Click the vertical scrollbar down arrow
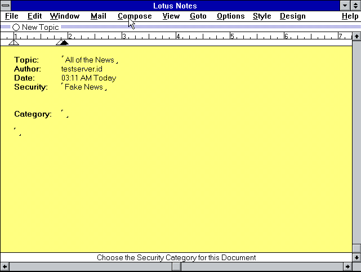Image resolution: width=361 pixels, height=272 pixels. (x=356, y=257)
